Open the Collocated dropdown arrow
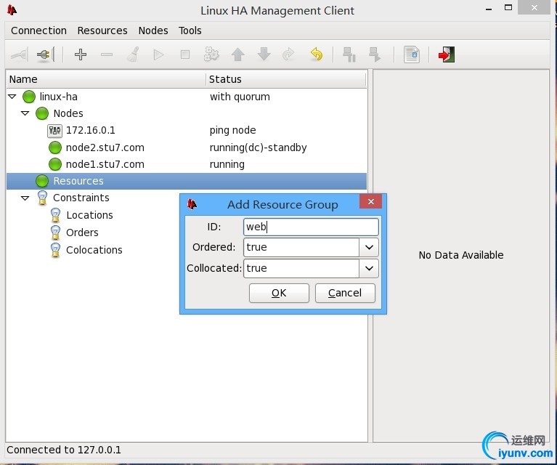The image size is (557, 465). (x=369, y=268)
